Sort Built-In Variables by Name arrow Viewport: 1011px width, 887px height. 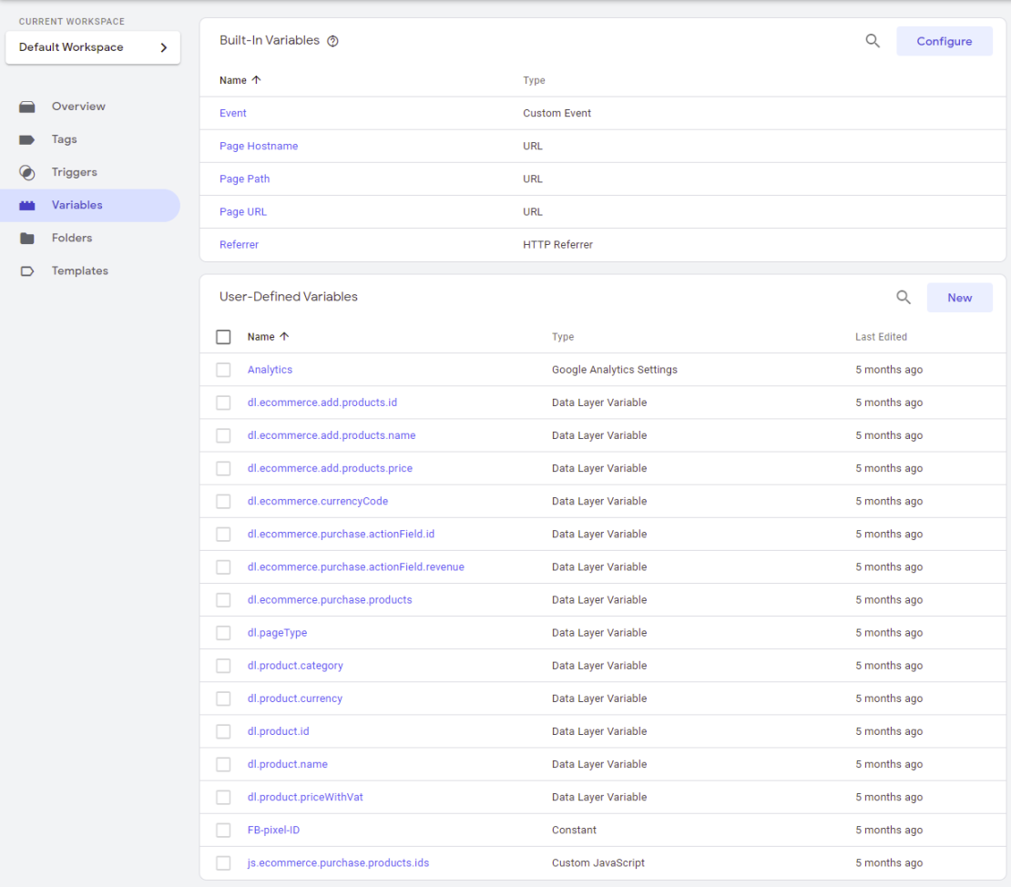(x=257, y=80)
